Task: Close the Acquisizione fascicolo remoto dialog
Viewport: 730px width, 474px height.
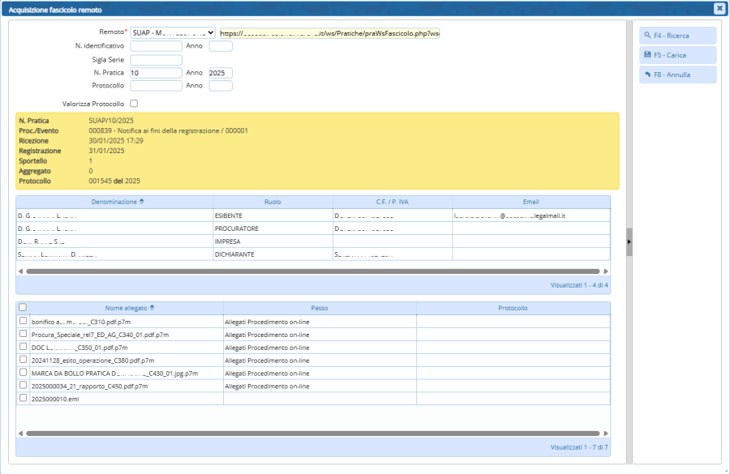Action: pyautogui.click(x=719, y=8)
